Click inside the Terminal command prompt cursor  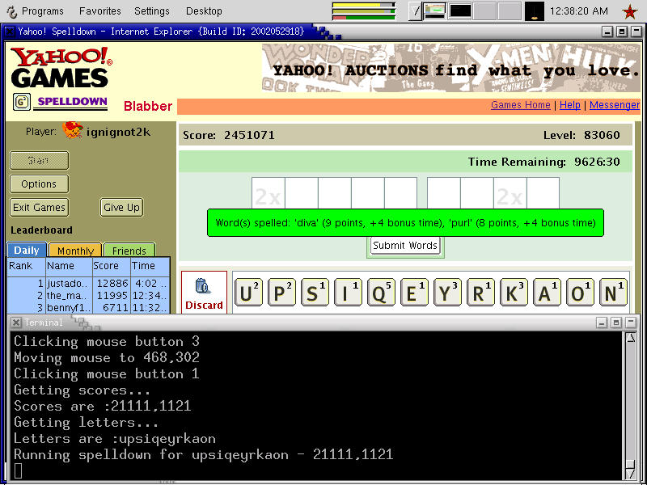[x=18, y=470]
